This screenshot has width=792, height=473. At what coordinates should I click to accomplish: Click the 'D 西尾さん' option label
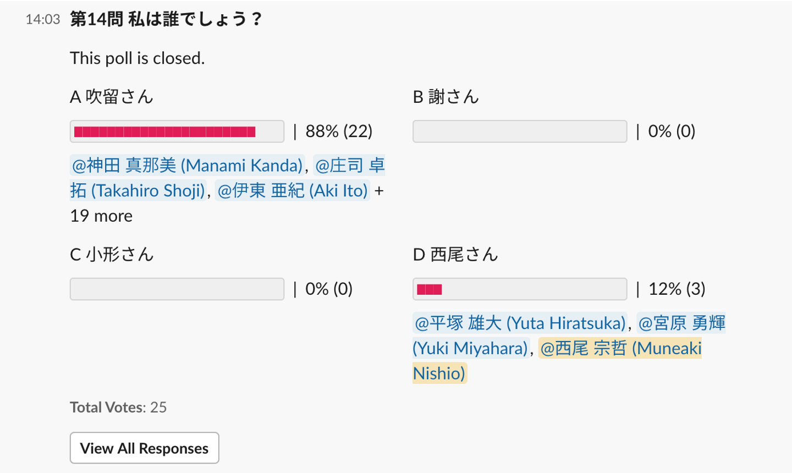tap(455, 255)
